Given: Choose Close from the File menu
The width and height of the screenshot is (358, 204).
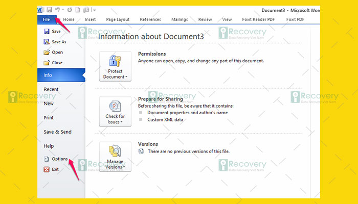Looking at the screenshot, I should pyautogui.click(x=57, y=63).
